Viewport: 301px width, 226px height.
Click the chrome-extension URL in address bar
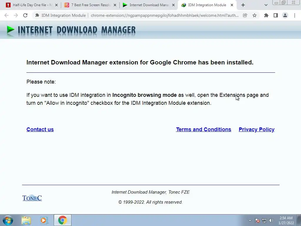165,15
